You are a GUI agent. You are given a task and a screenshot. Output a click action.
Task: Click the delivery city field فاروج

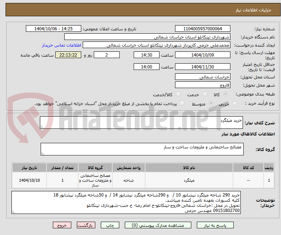coord(202,85)
